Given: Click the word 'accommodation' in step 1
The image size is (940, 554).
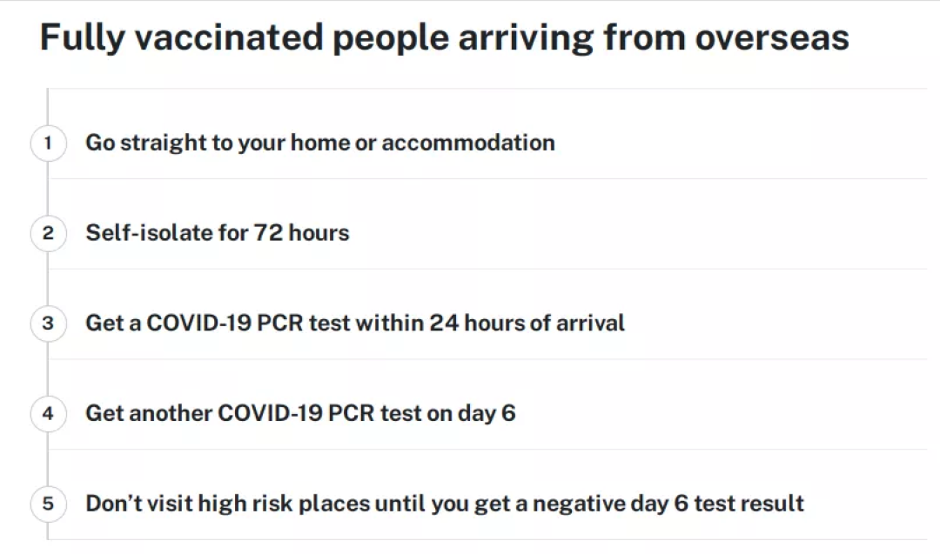Looking at the screenshot, I should [468, 144].
